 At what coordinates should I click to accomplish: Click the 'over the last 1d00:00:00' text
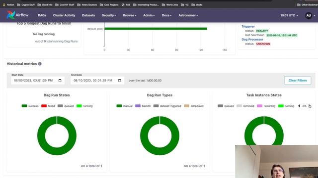click(x=145, y=80)
